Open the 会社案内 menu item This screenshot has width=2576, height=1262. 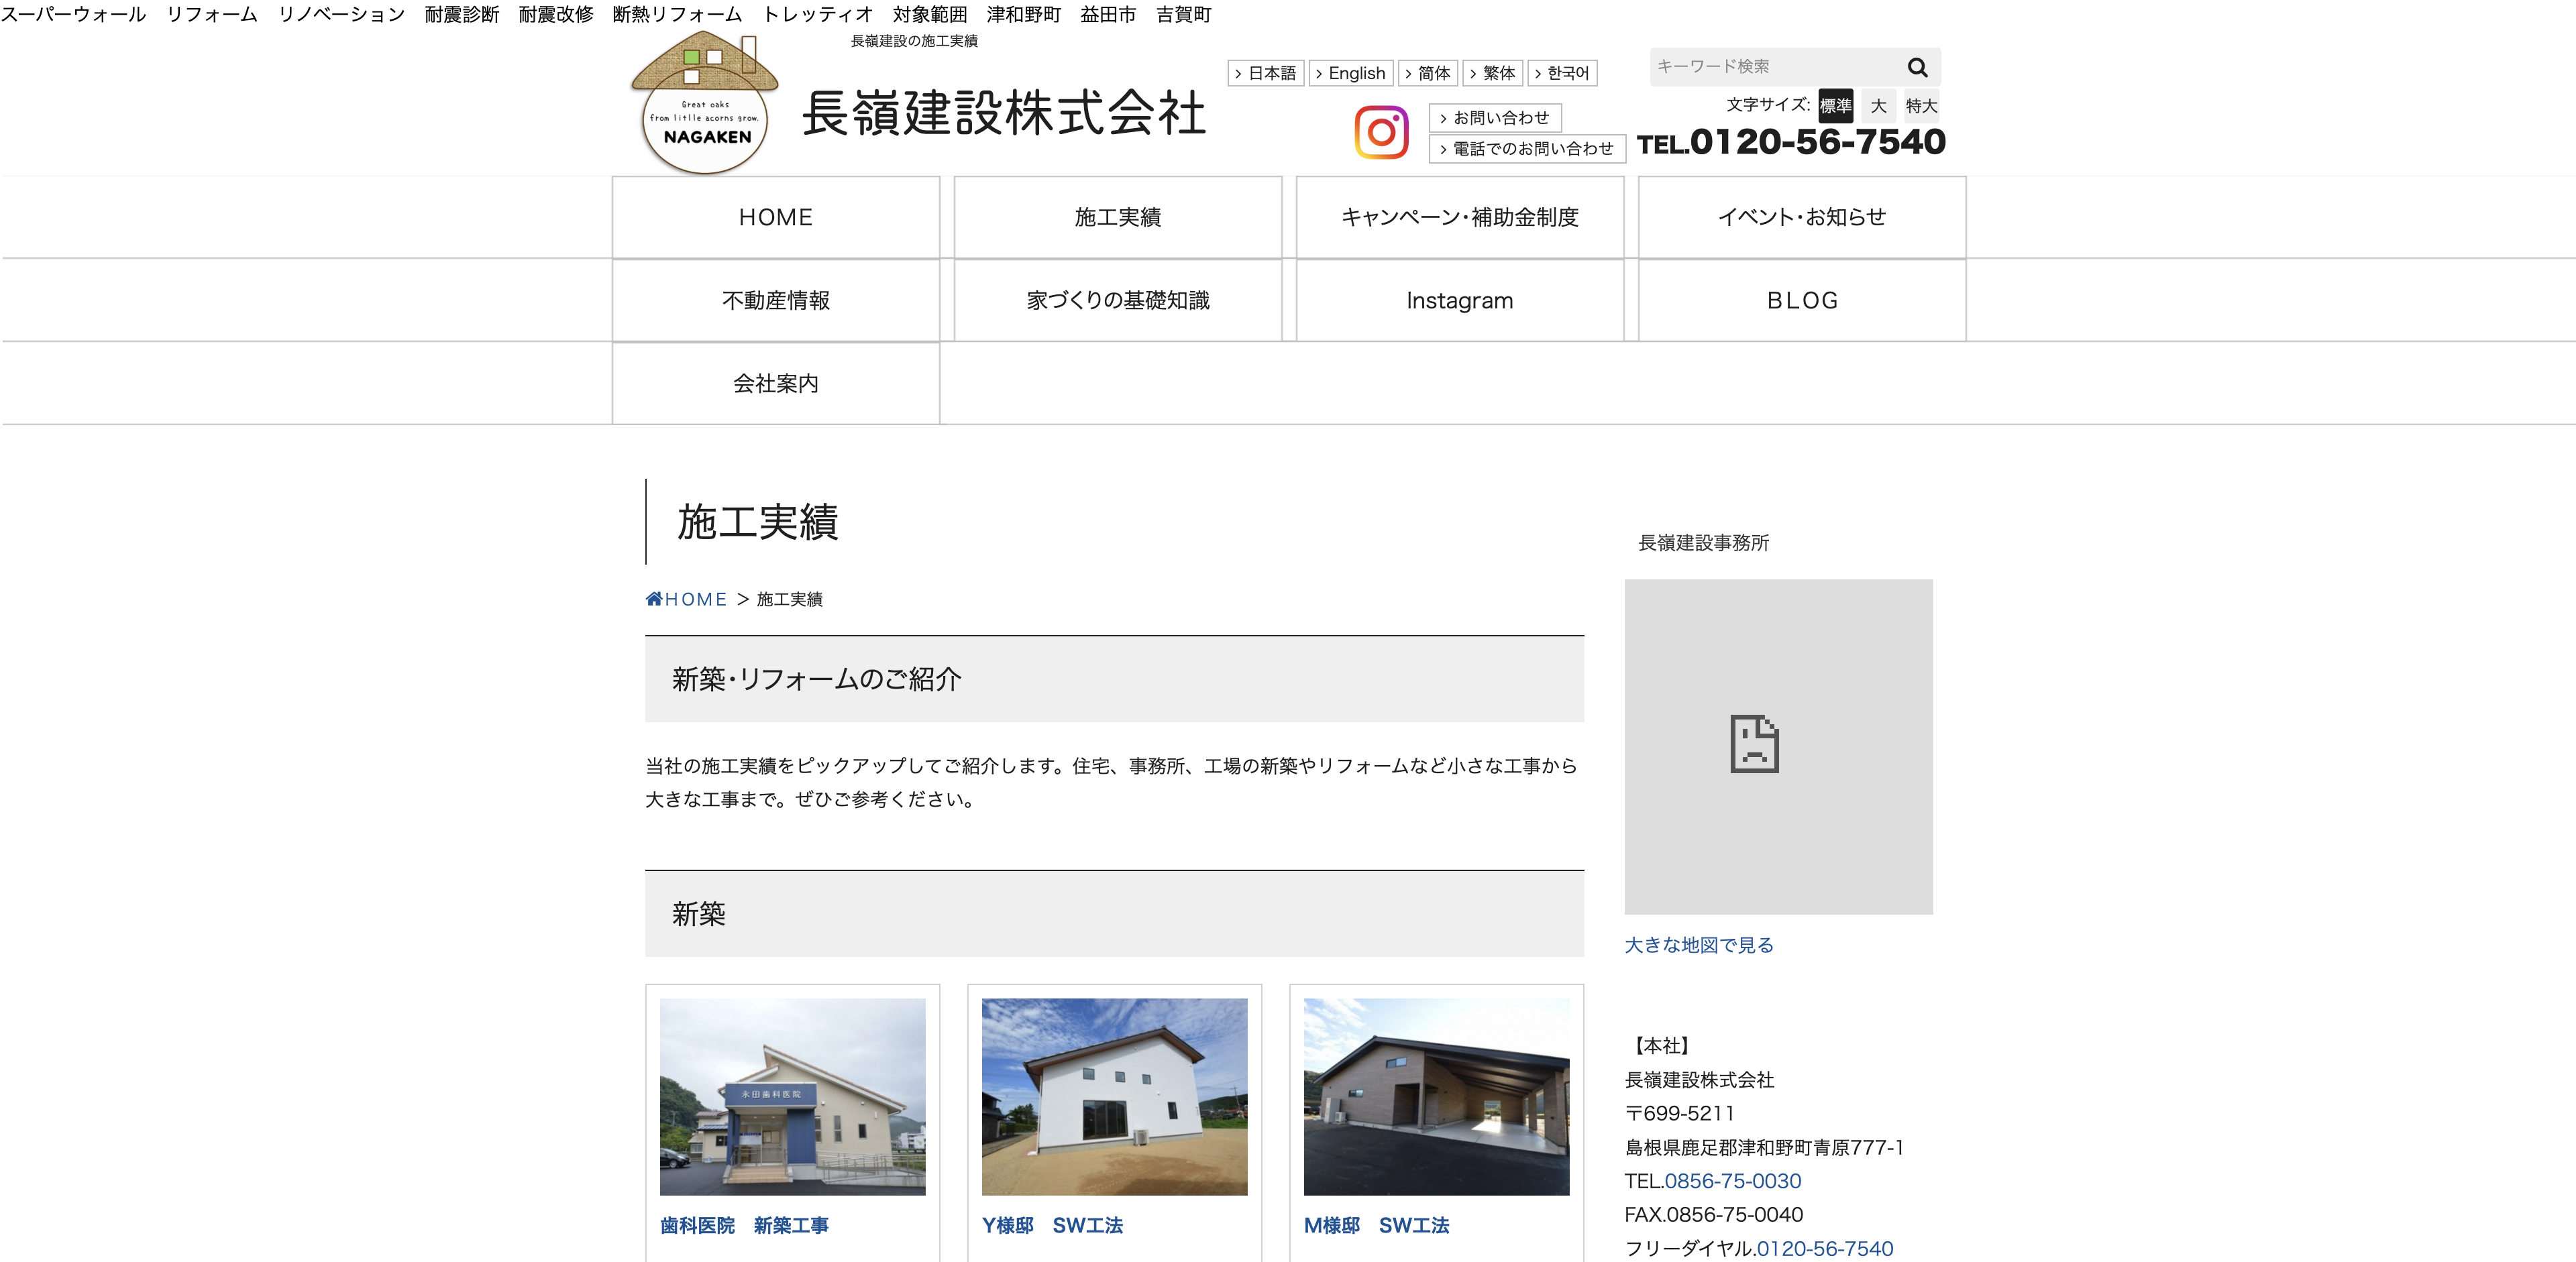[776, 383]
